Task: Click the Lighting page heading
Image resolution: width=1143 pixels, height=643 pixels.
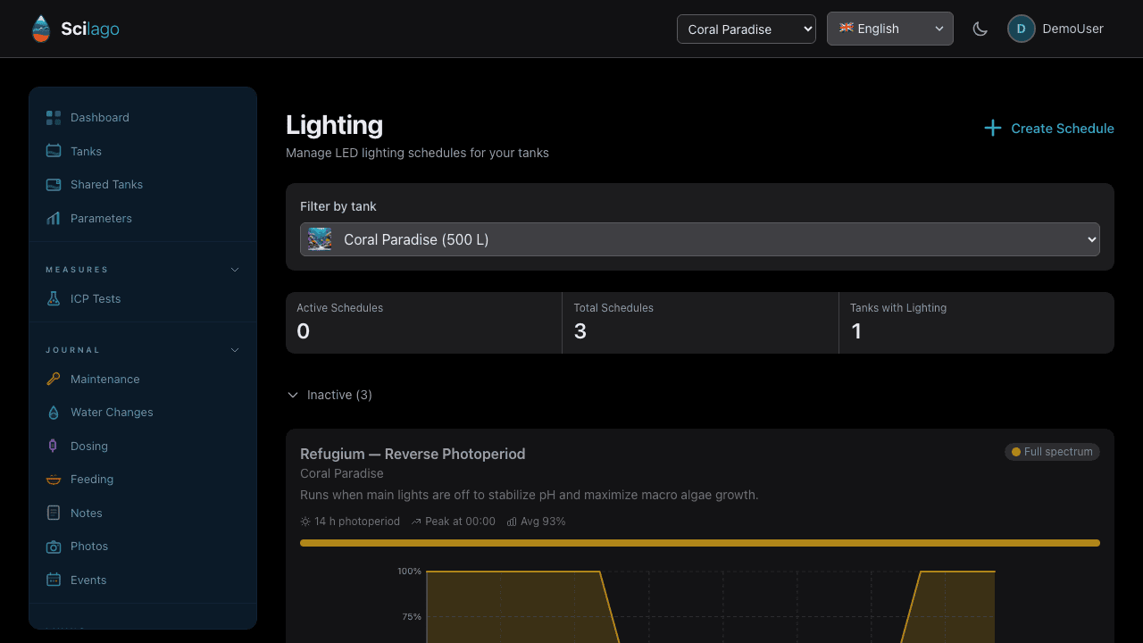Action: pos(334,125)
